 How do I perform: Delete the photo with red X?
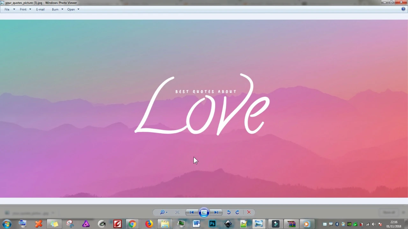tap(249, 212)
